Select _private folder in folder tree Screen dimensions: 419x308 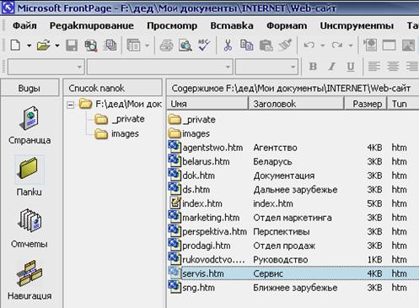120,119
